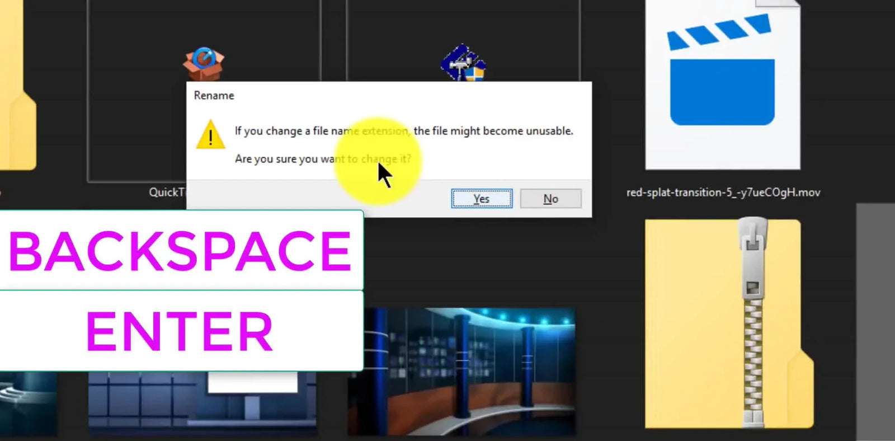
Task: Click the file extension warning message text
Action: 404,131
